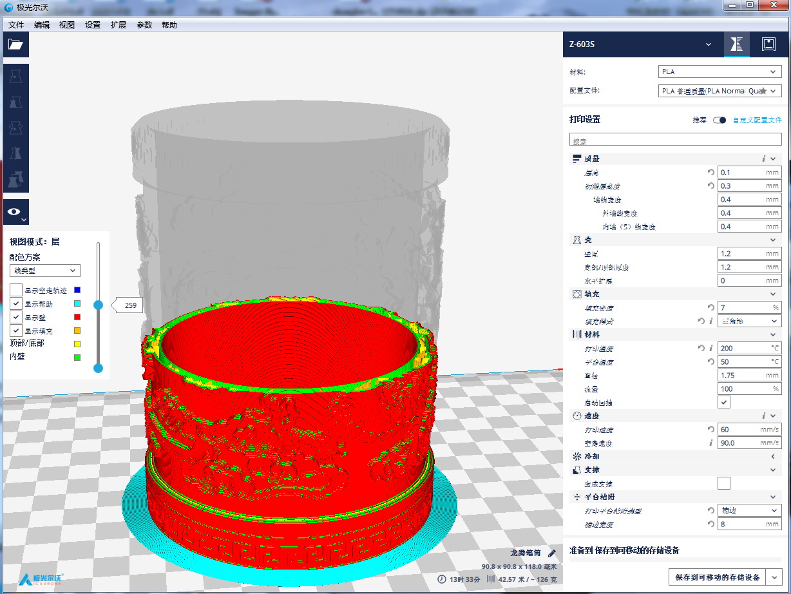Click the 保存到可移动的存储设备 button

pos(718,577)
